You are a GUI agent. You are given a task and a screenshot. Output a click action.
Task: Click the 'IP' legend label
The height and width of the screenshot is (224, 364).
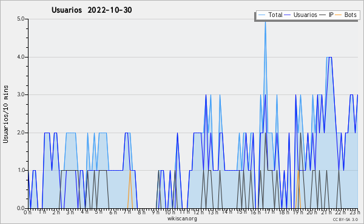pyautogui.click(x=331, y=15)
